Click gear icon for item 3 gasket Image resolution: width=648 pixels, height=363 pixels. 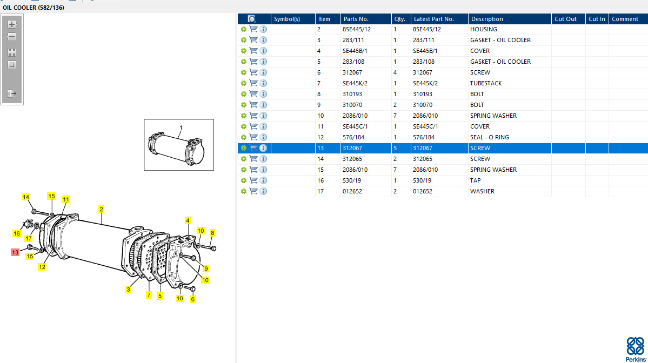pos(244,40)
